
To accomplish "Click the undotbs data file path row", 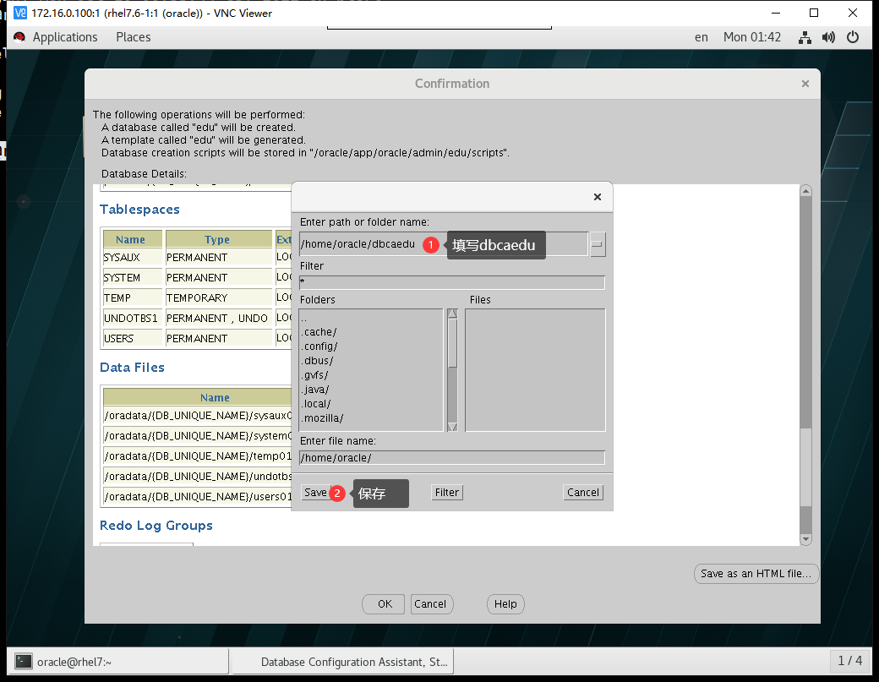I will [198, 477].
